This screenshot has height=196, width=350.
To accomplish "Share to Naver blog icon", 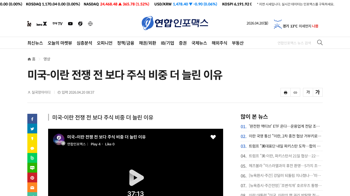I will coord(32,168).
